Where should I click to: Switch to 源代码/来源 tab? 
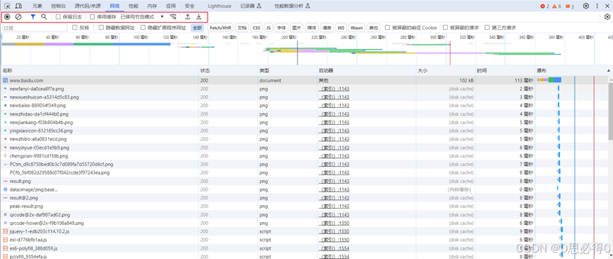(88, 6)
